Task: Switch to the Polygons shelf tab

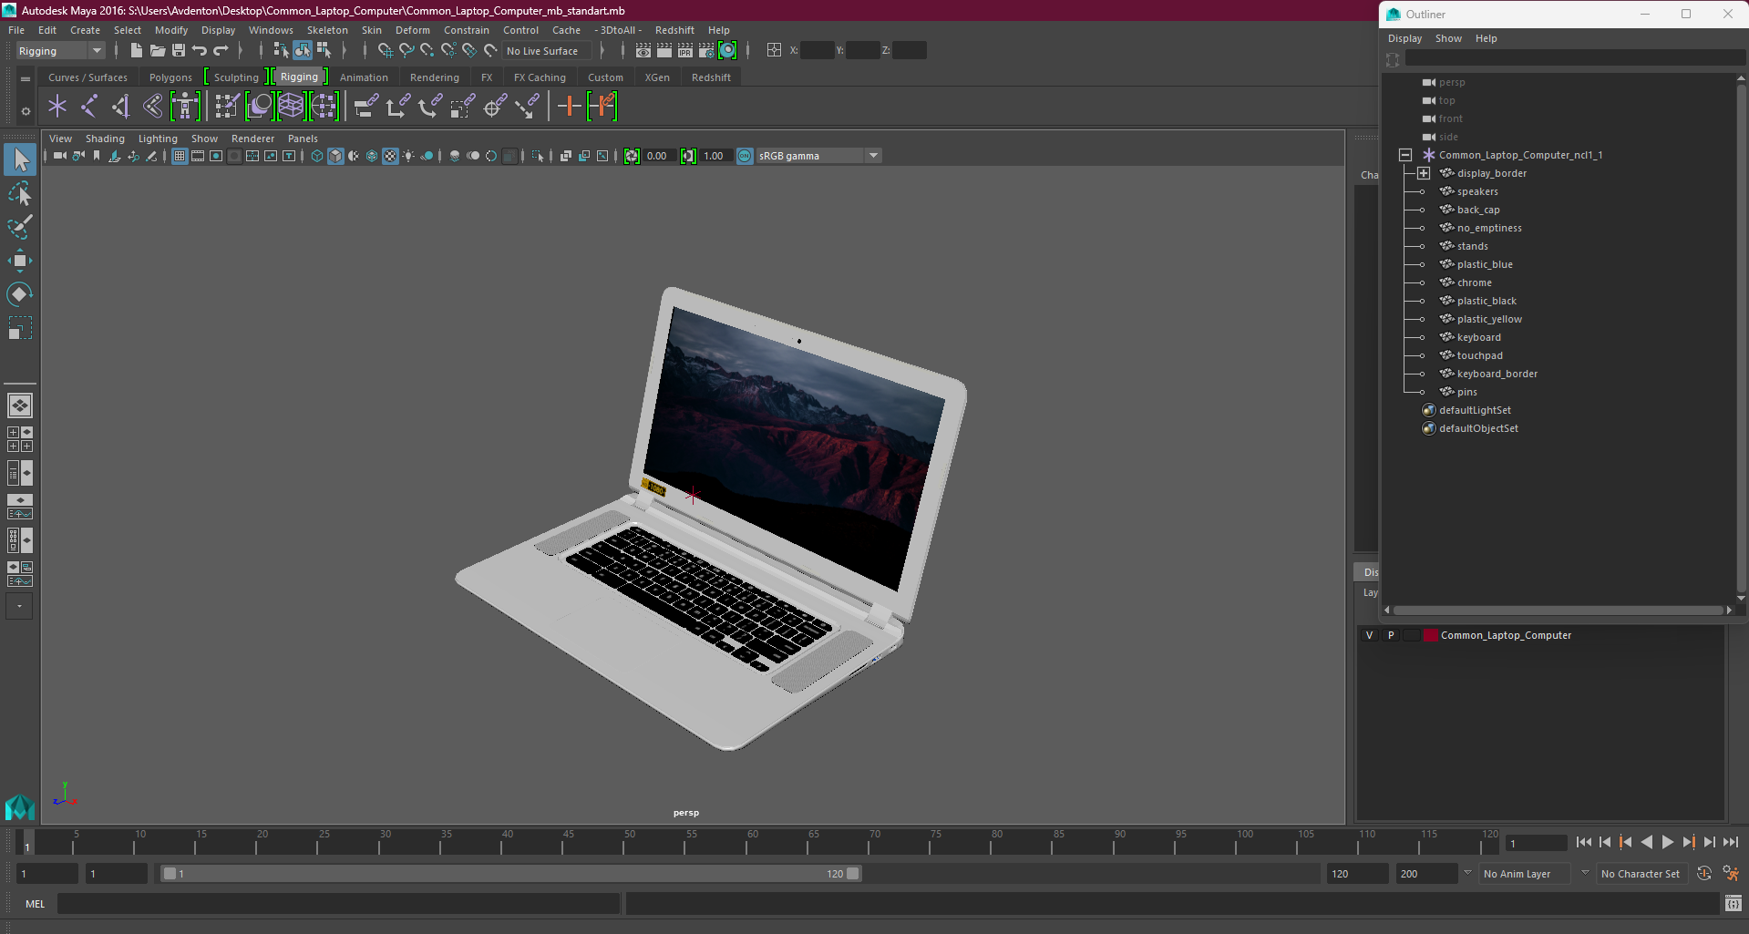Action: coord(170,78)
